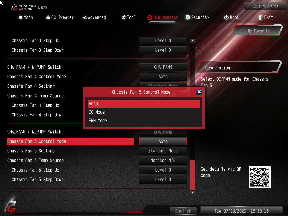This screenshot has width=288, height=216.
Task: Open Chassis Fan 5 Setting Standard Mode dropdown
Action: click(x=163, y=151)
